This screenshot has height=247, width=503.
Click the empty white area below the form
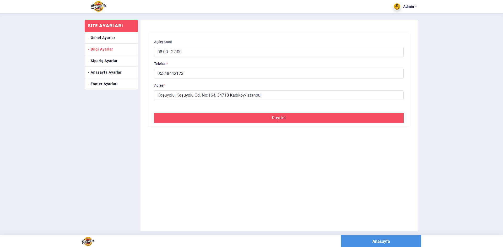click(x=279, y=178)
